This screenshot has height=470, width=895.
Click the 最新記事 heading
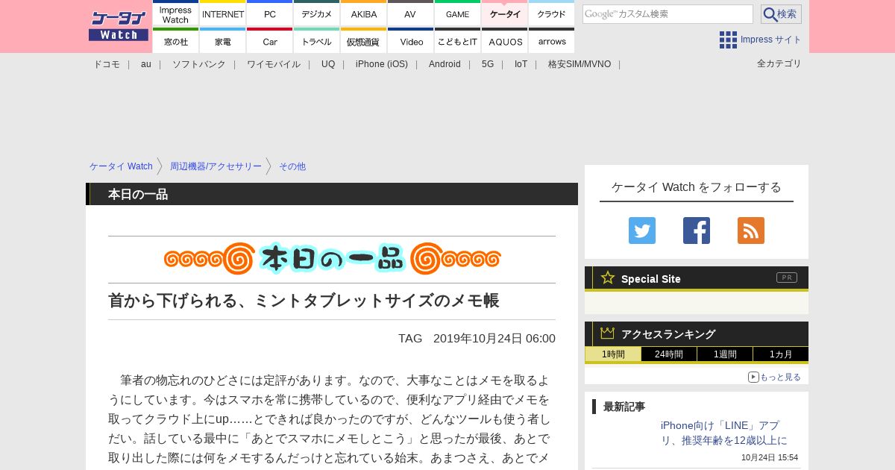point(624,407)
